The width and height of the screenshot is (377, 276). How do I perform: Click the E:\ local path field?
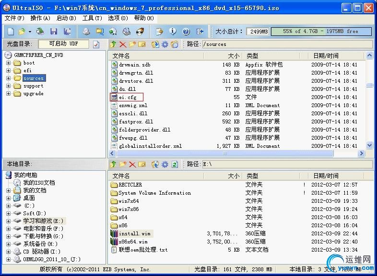287,165
